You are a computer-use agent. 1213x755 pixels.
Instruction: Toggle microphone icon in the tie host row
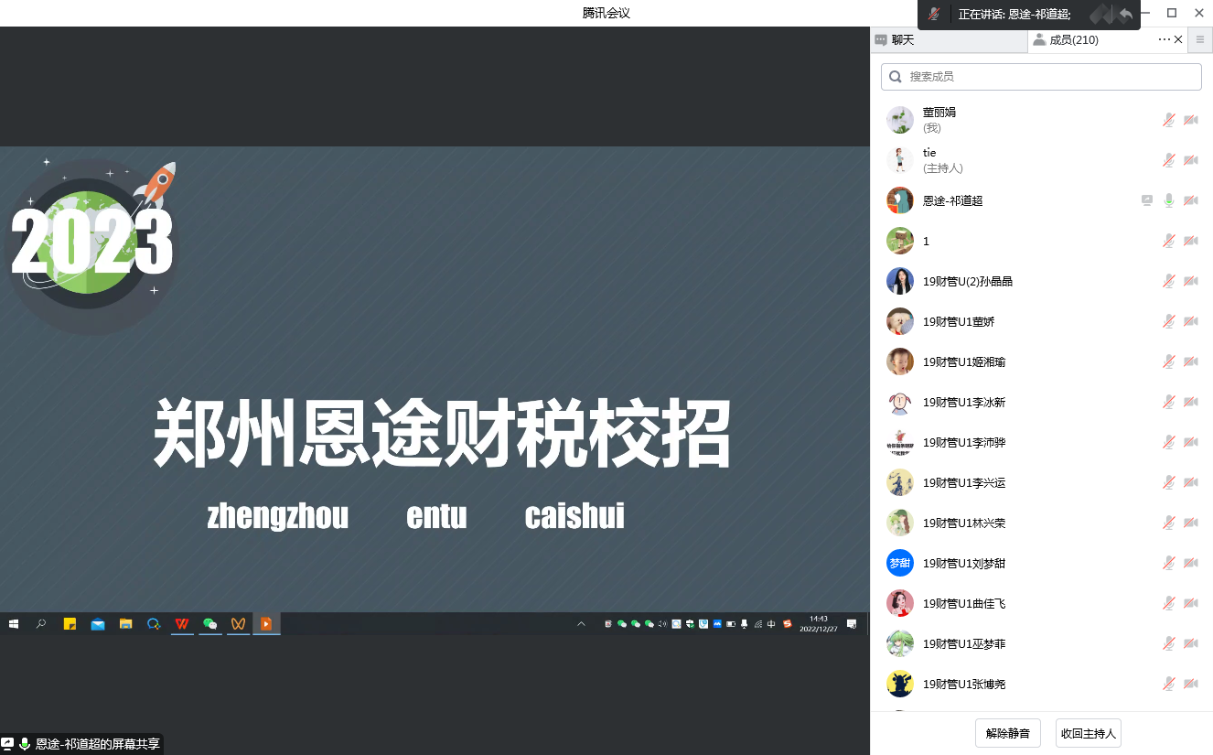[x=1168, y=160]
